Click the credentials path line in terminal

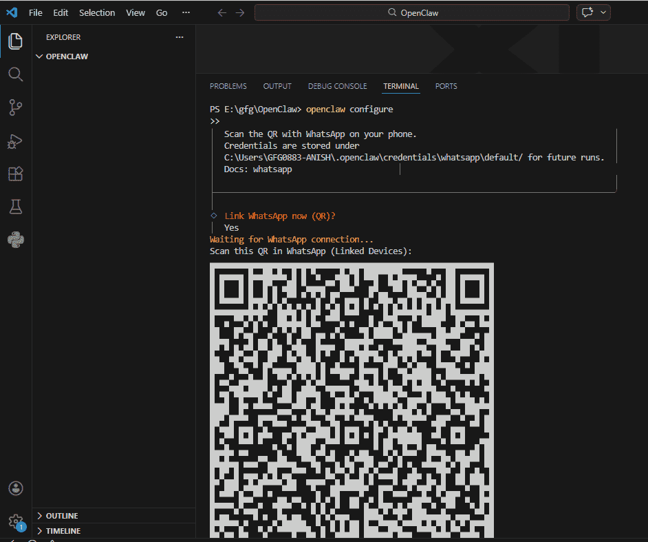[x=414, y=158]
